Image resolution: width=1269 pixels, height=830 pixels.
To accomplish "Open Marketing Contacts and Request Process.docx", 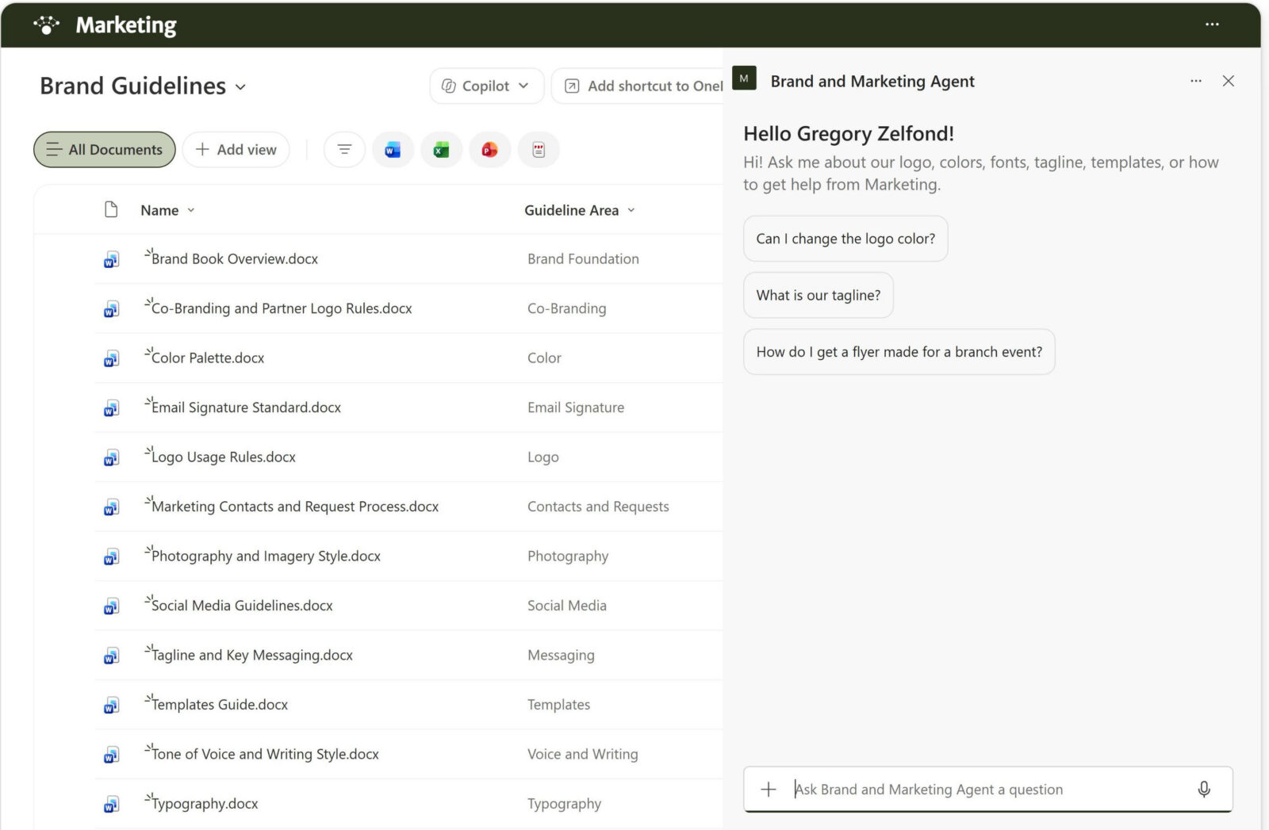I will (x=295, y=507).
